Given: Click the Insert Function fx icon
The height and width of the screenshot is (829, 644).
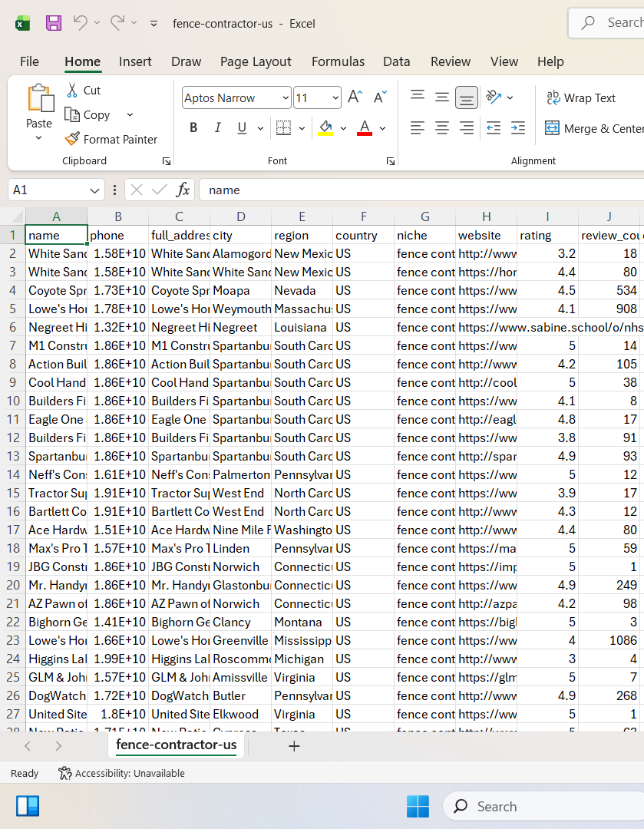Looking at the screenshot, I should [x=183, y=190].
